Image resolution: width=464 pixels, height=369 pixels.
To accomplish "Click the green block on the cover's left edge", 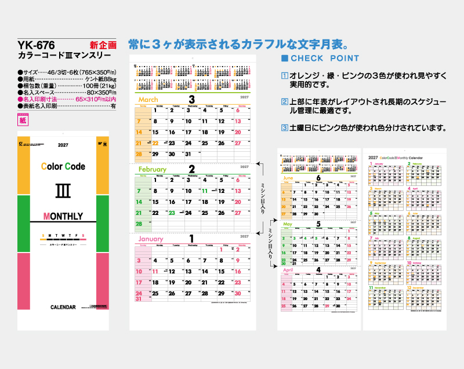I will [24, 224].
